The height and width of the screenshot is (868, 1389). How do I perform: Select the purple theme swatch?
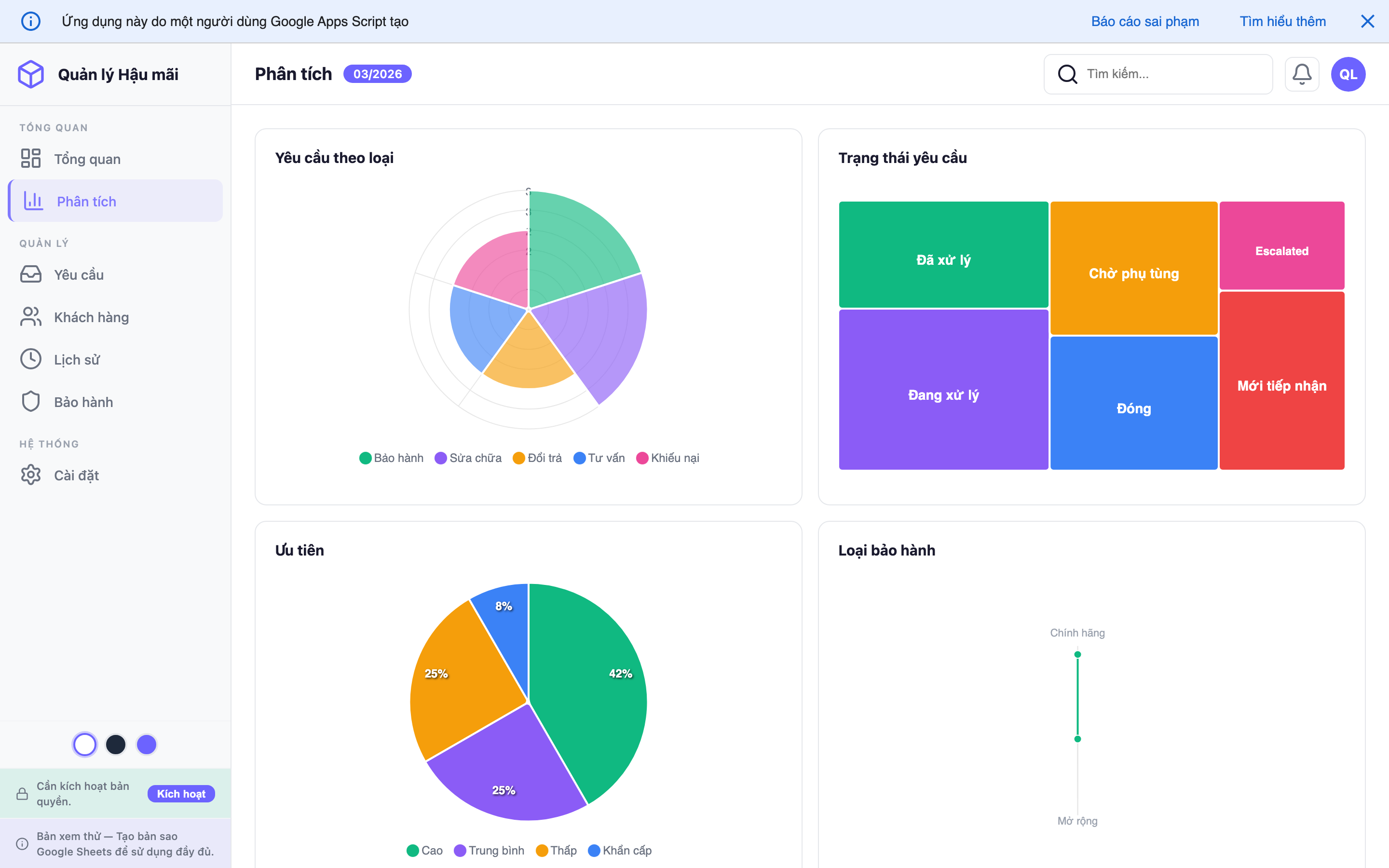(x=146, y=745)
